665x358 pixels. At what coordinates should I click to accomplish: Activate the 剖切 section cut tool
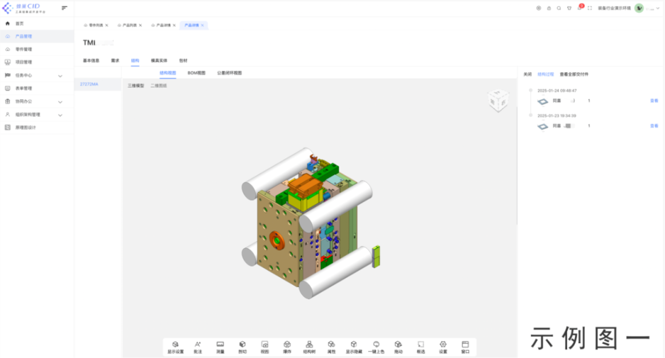[242, 347]
